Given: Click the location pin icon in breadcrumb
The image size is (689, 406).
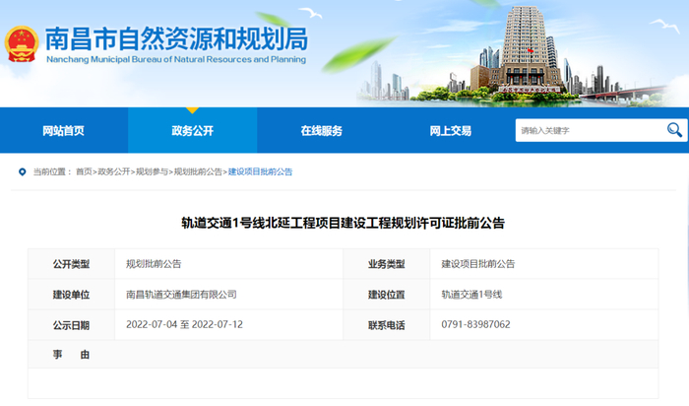Looking at the screenshot, I should point(22,172).
